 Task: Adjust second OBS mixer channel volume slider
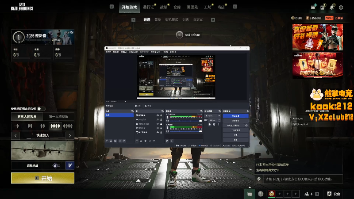[186, 131]
